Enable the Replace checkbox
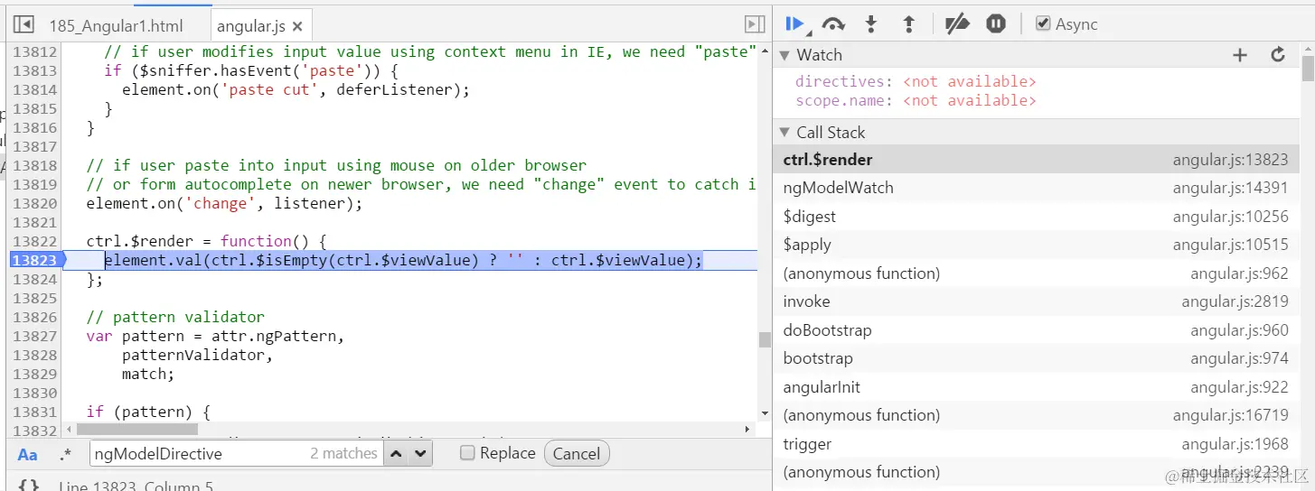This screenshot has width=1315, height=491. click(467, 453)
